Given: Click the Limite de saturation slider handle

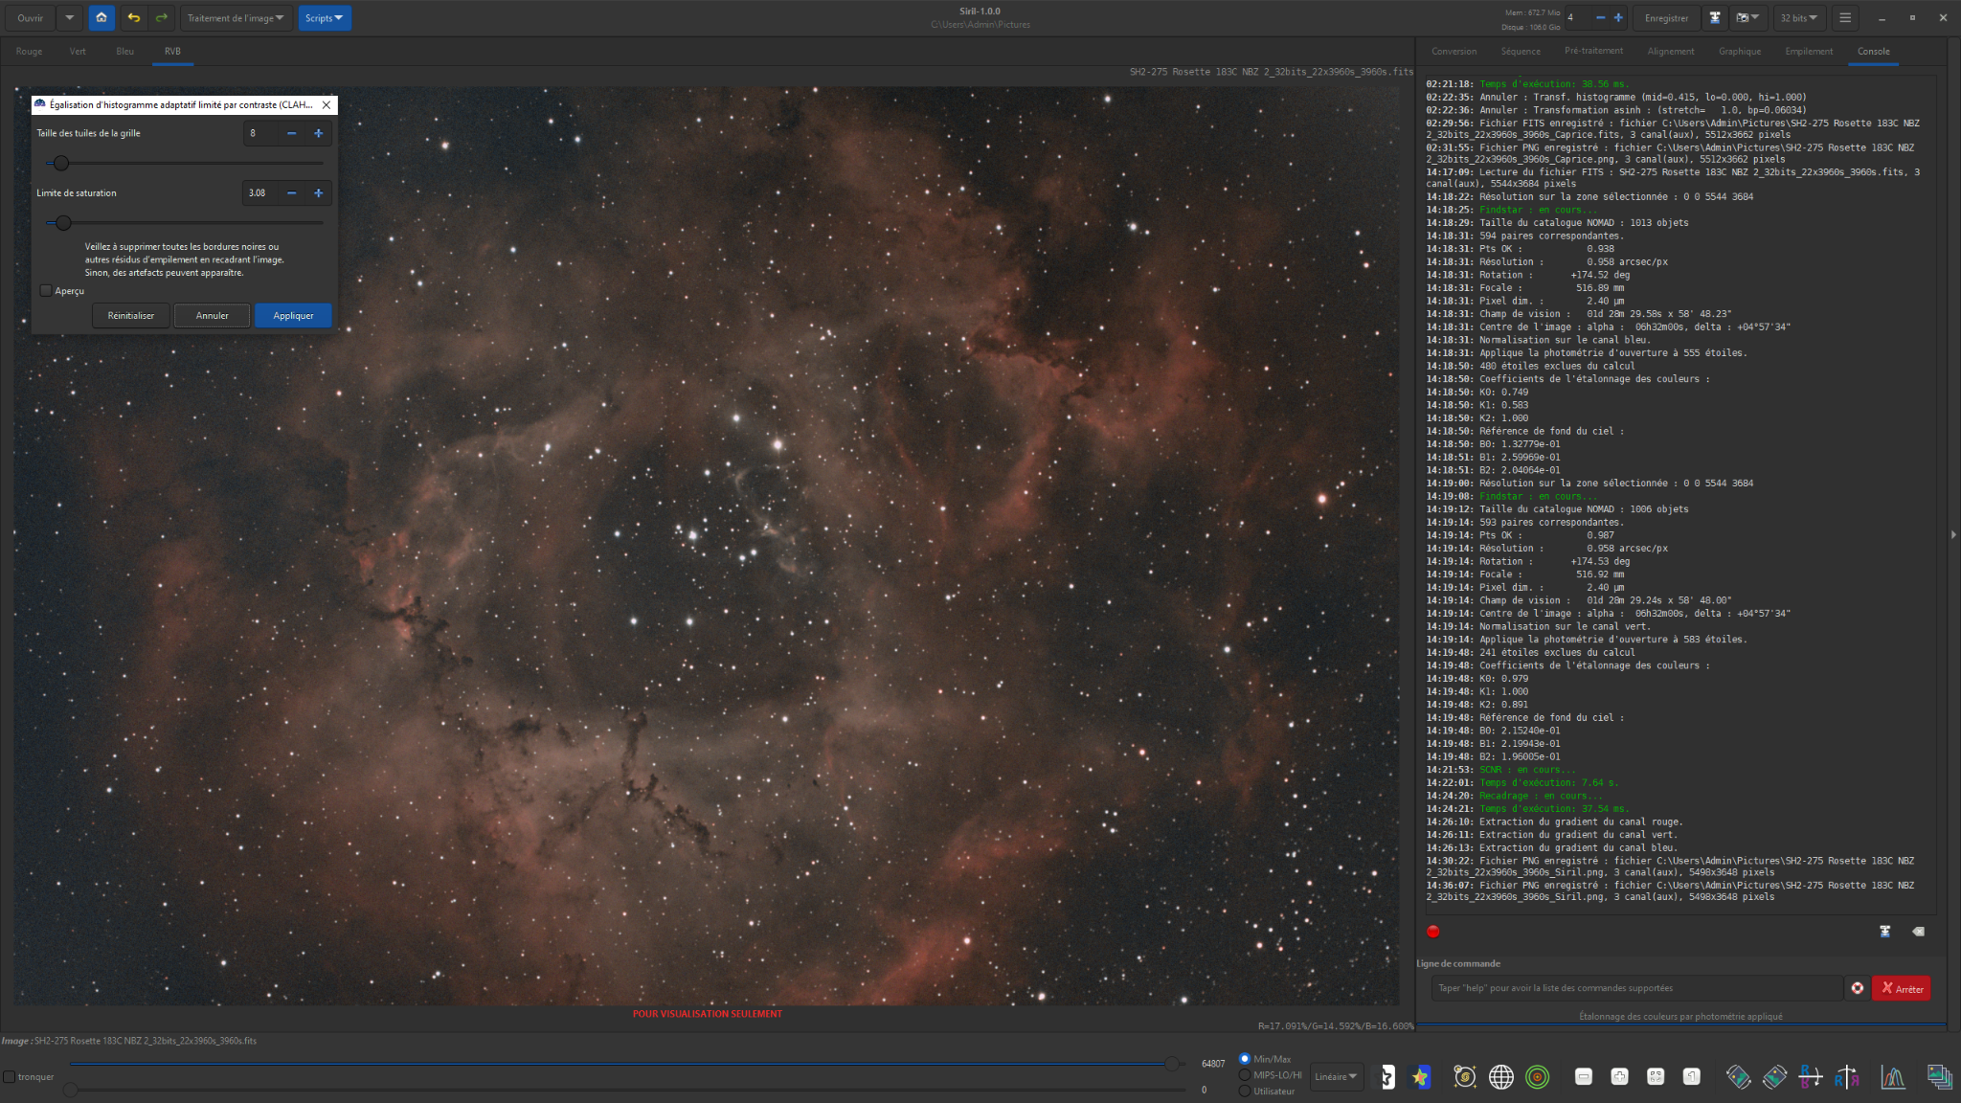Looking at the screenshot, I should click(63, 222).
